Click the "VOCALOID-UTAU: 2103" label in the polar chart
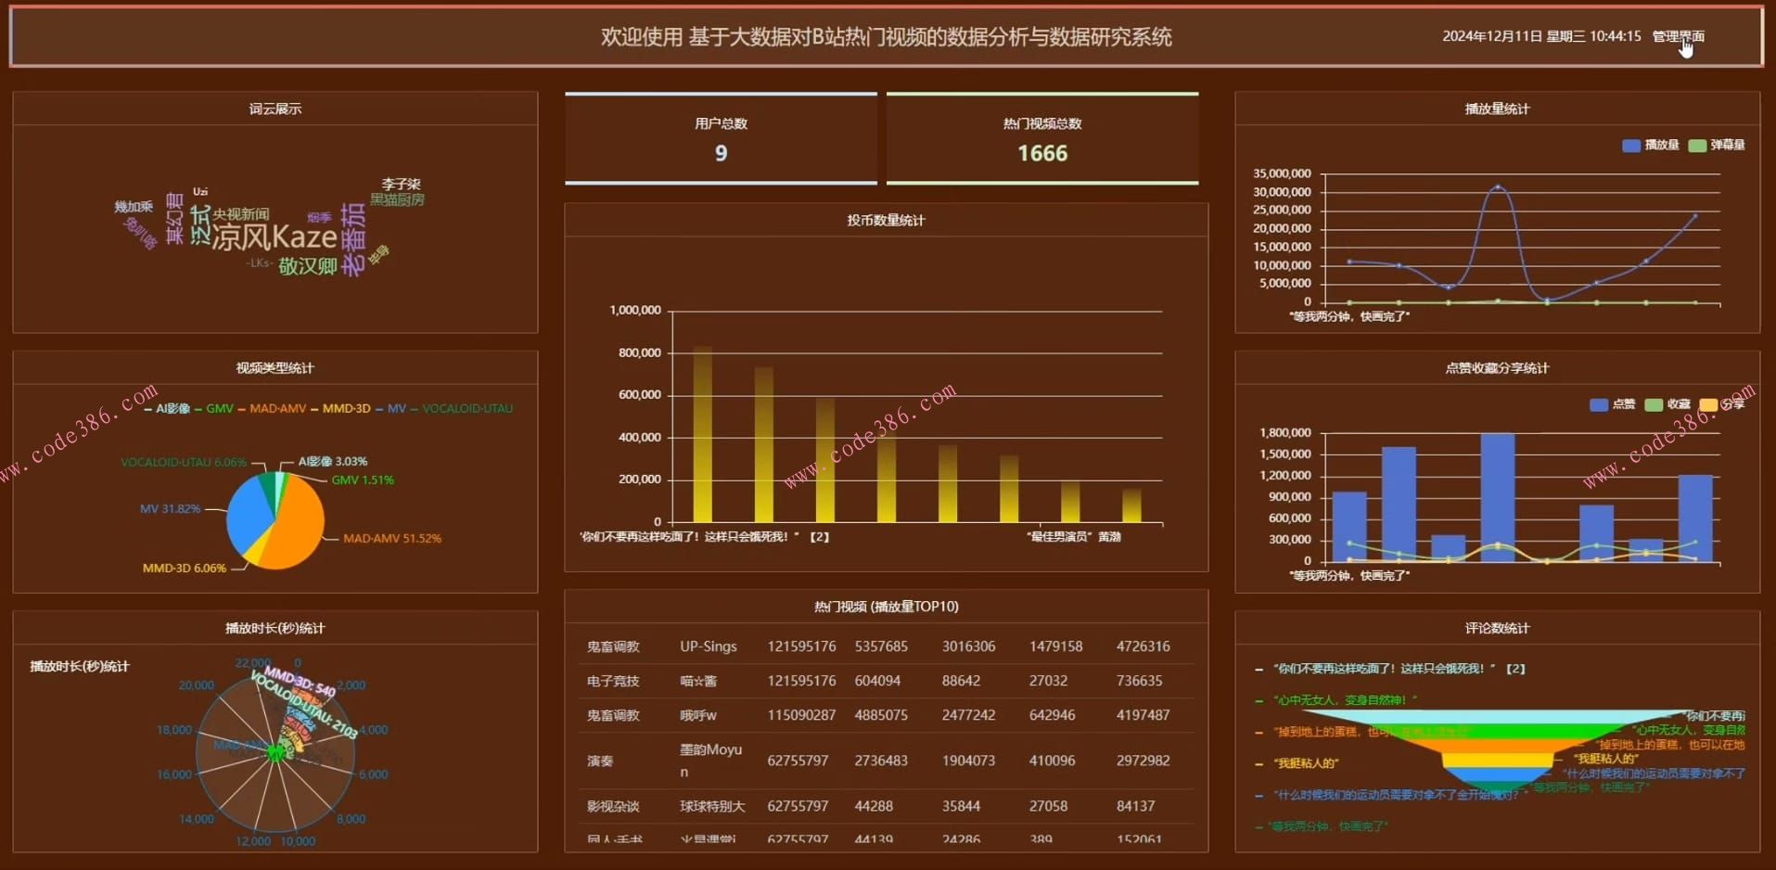The width and height of the screenshot is (1776, 870). [x=304, y=705]
